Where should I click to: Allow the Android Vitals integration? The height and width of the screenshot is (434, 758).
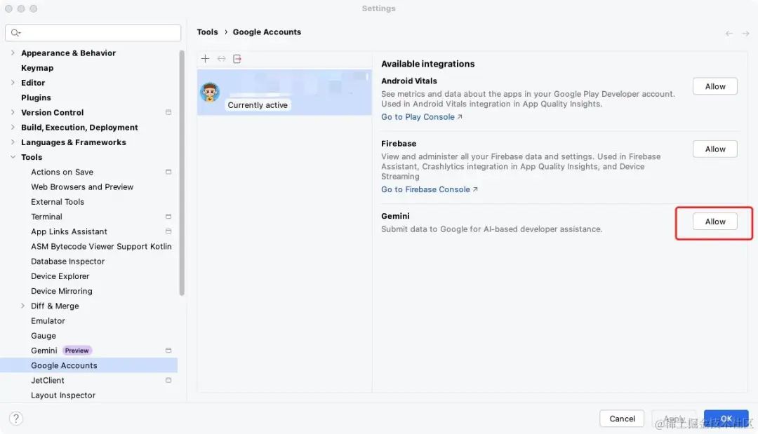point(715,86)
